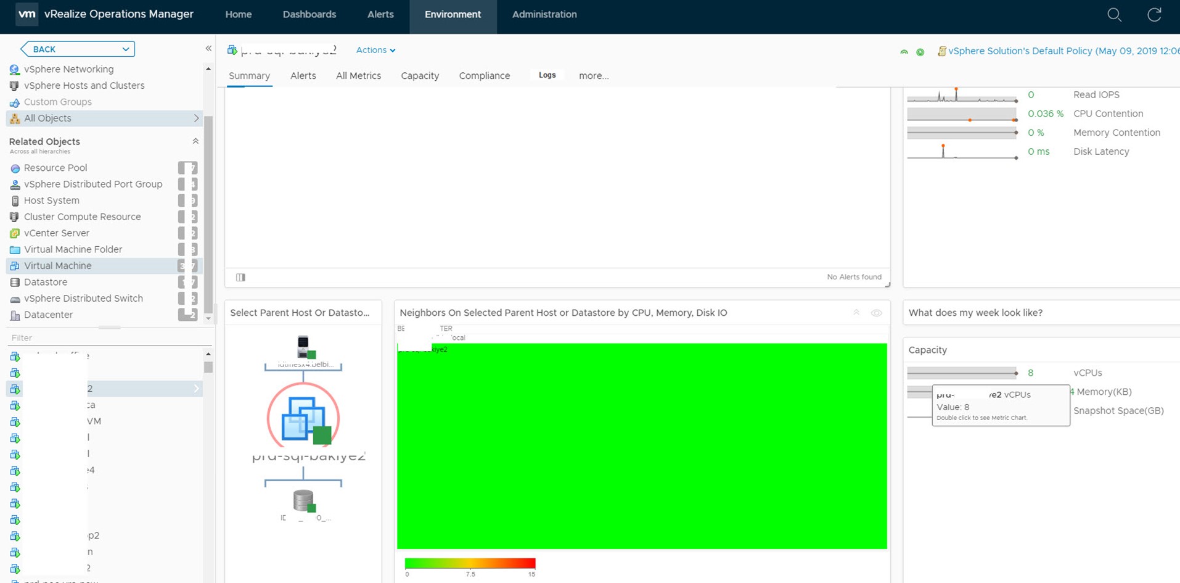1180x583 pixels.
Task: Select vSphere Hosts and Clusters
Action: (x=84, y=86)
